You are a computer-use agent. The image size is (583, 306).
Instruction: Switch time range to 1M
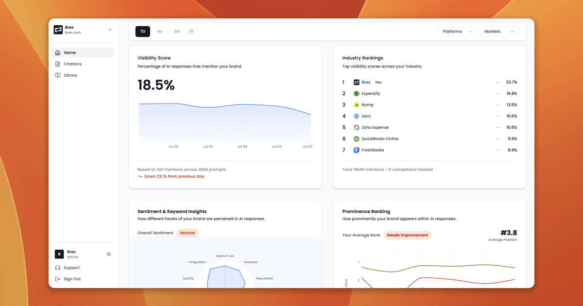(159, 32)
